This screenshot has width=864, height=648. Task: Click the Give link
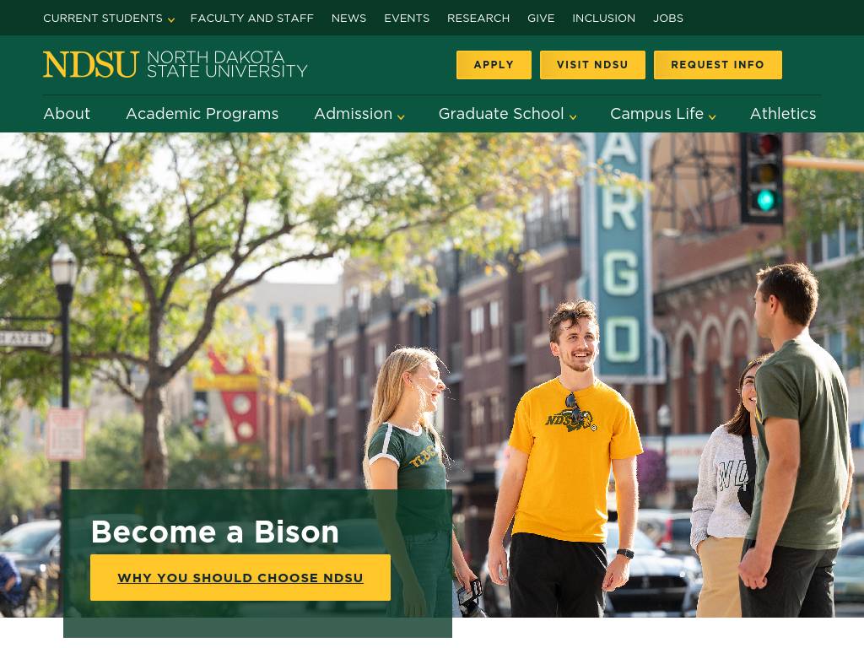541,18
